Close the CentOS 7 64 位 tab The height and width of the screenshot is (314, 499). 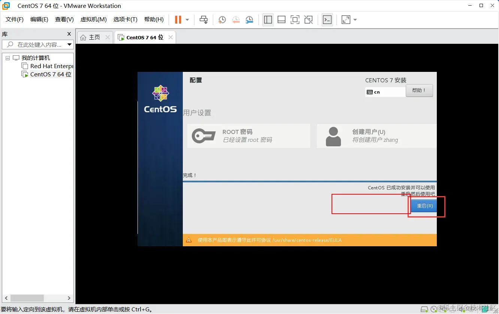[171, 37]
